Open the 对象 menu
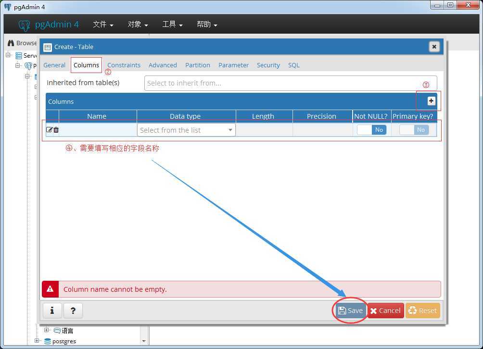This screenshot has height=349, width=483. pyautogui.click(x=138, y=25)
